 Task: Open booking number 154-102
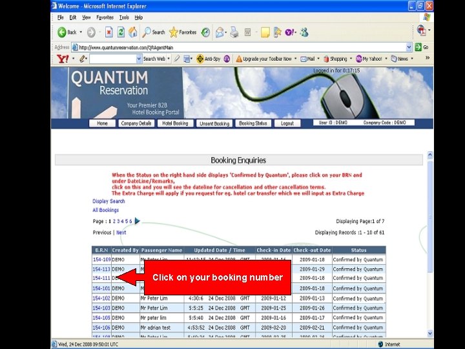[101, 298]
